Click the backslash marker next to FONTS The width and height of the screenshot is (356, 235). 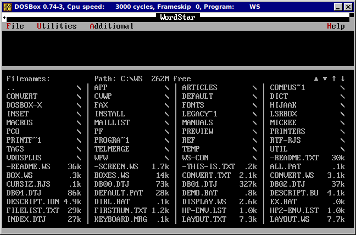pyautogui.click(x=254, y=105)
